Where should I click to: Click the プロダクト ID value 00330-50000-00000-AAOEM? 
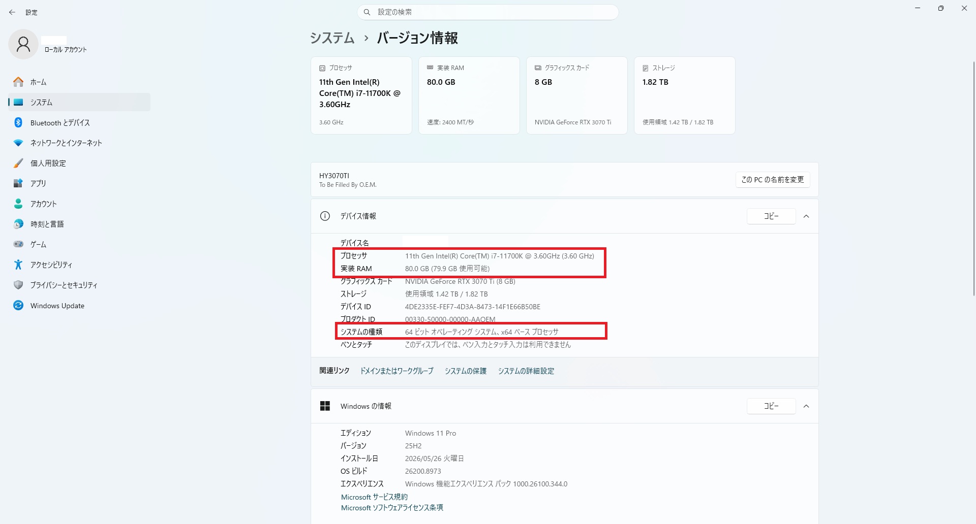click(x=450, y=319)
